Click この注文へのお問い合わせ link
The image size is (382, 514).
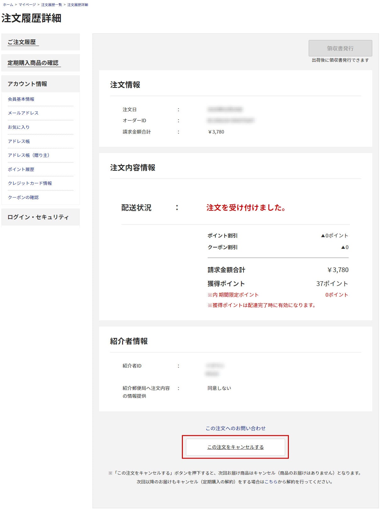235,428
